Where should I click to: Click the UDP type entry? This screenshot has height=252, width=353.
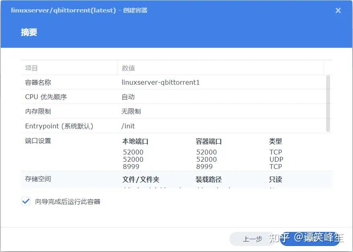click(276, 159)
